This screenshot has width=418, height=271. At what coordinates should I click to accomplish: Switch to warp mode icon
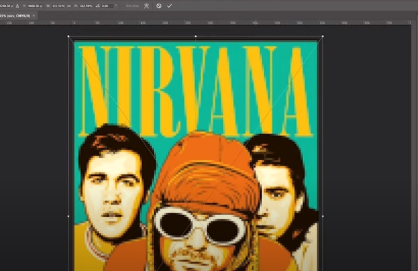click(x=146, y=6)
